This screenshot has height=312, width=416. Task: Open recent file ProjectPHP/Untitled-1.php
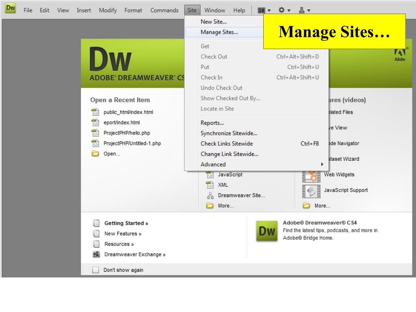[x=132, y=143]
